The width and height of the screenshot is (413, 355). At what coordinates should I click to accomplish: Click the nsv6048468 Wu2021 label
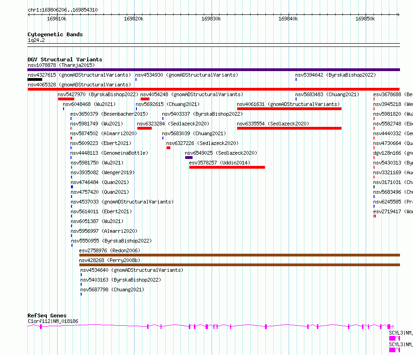(x=89, y=104)
